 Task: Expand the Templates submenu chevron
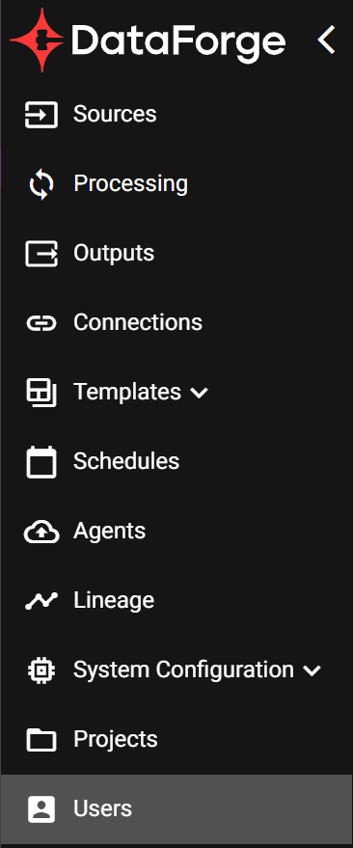click(x=200, y=394)
